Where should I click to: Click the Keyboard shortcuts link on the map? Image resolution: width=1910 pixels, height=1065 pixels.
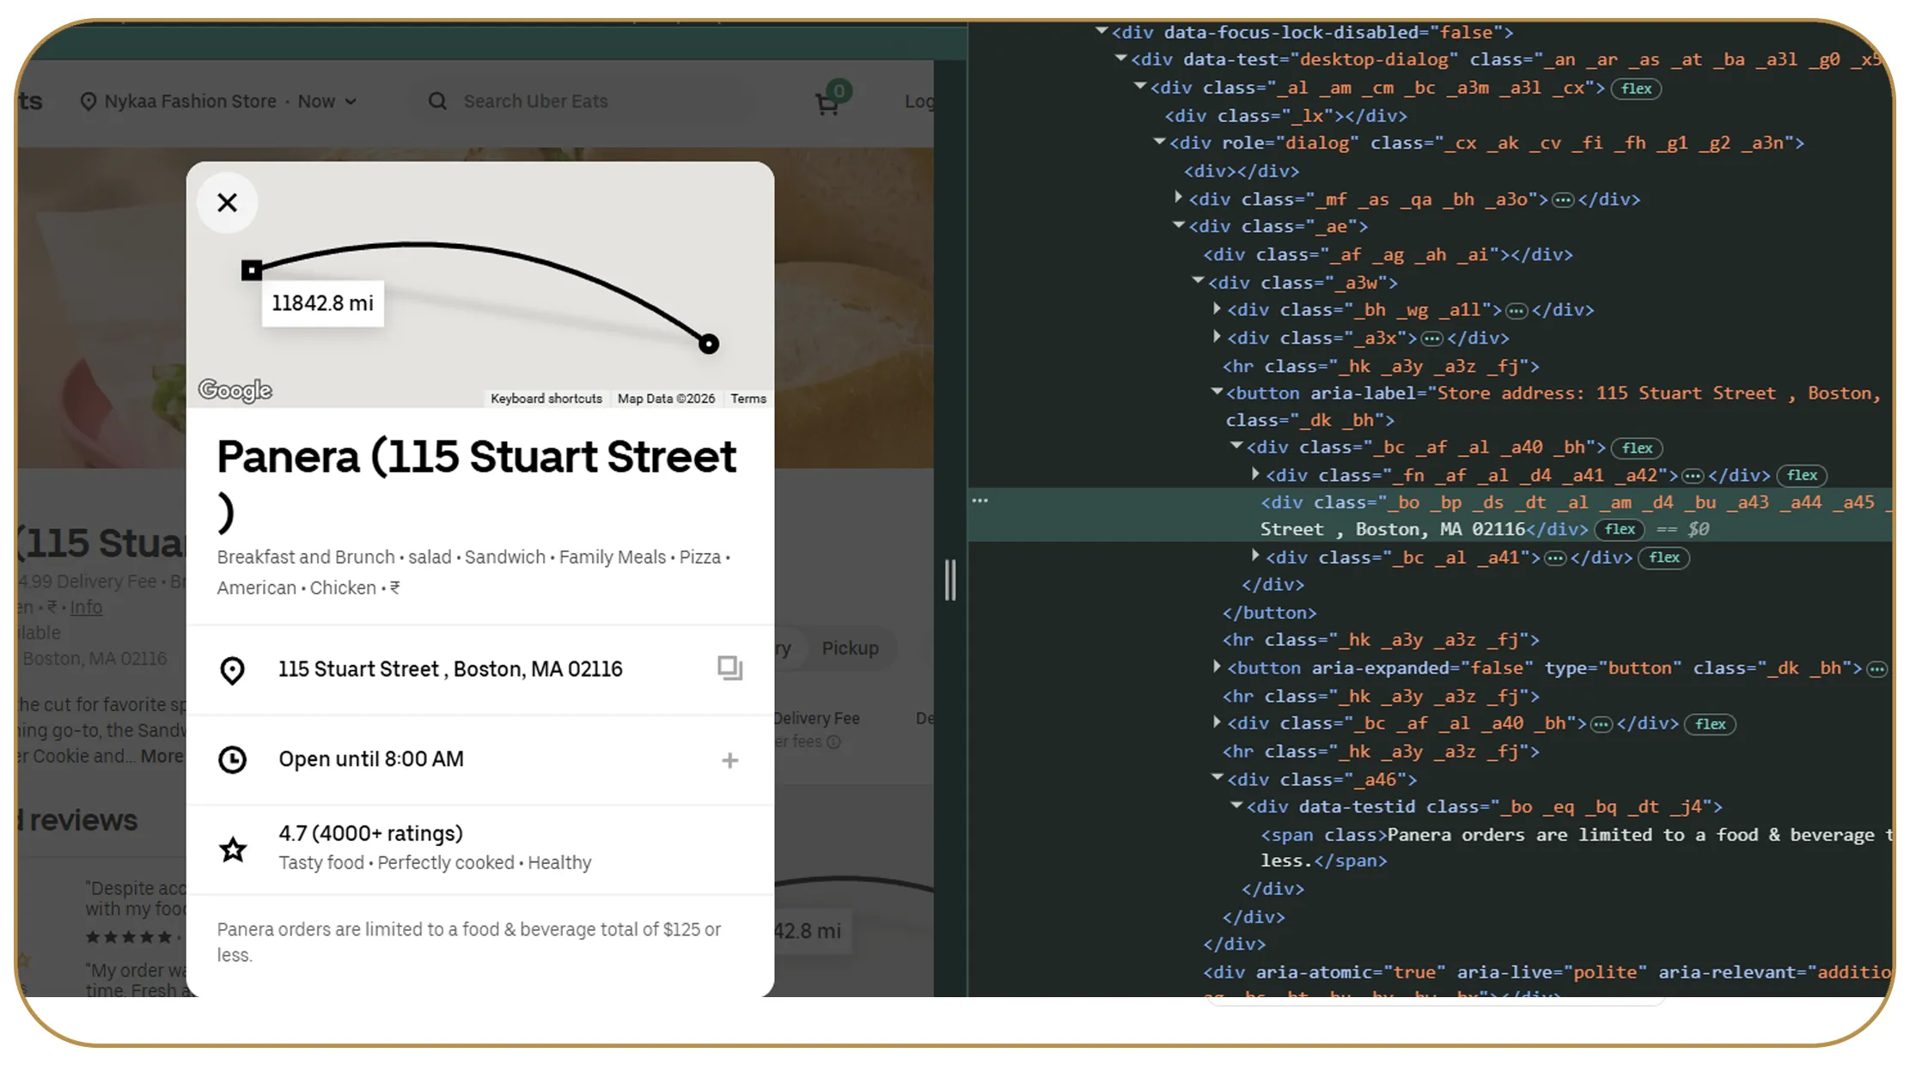[546, 399]
